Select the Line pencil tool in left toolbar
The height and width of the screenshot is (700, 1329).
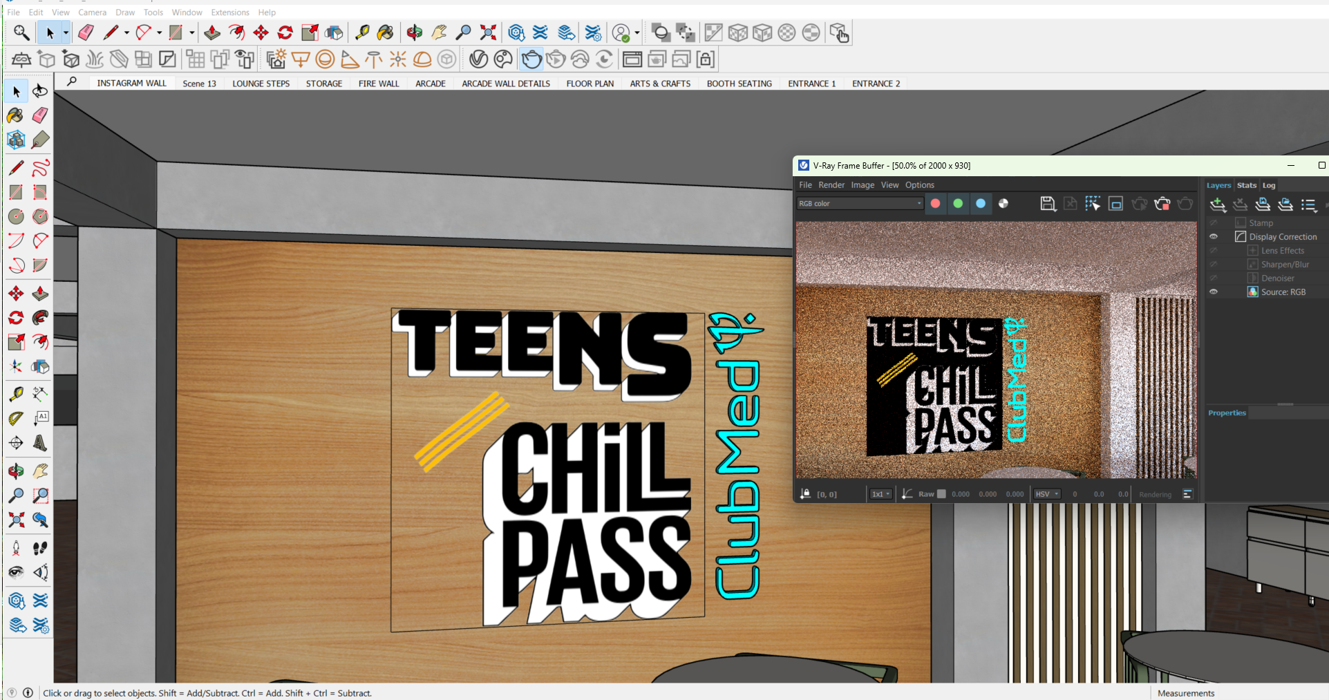coord(16,168)
